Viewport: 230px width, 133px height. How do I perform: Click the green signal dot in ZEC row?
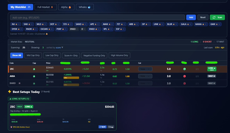pos(185,69)
